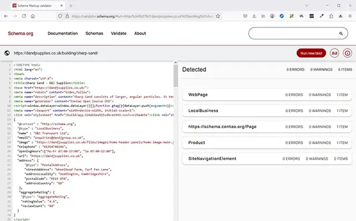Image resolution: width=356 pixels, height=221 pixels.
Task: Click the "telephone" code line
Action: pos(42,147)
